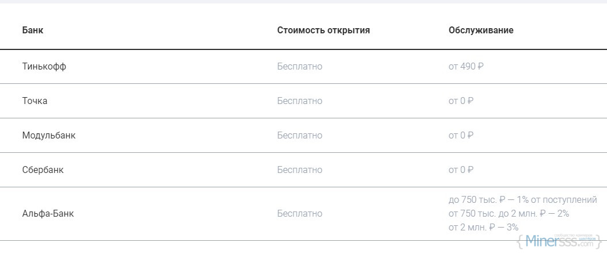Viewport: 607px width, 254px height.
Task: Click "Бесплатно" in the Альфа-Банк row
Action: 299,214
